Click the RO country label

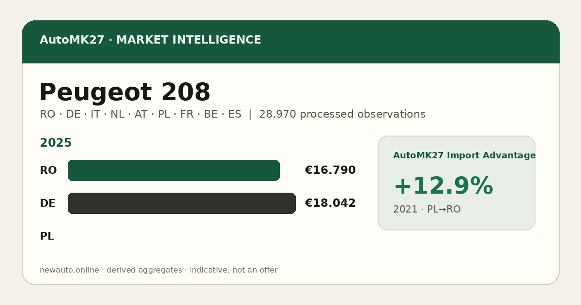click(48, 170)
